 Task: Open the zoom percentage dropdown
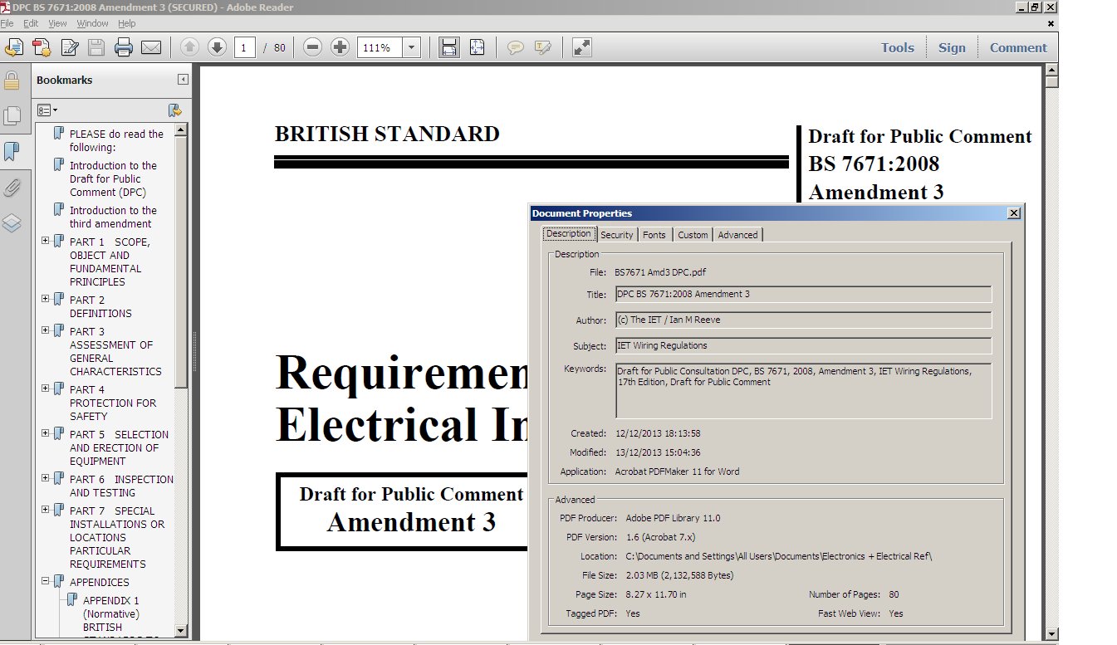click(412, 48)
